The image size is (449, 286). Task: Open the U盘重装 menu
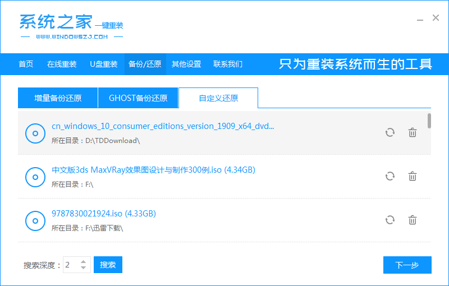104,64
